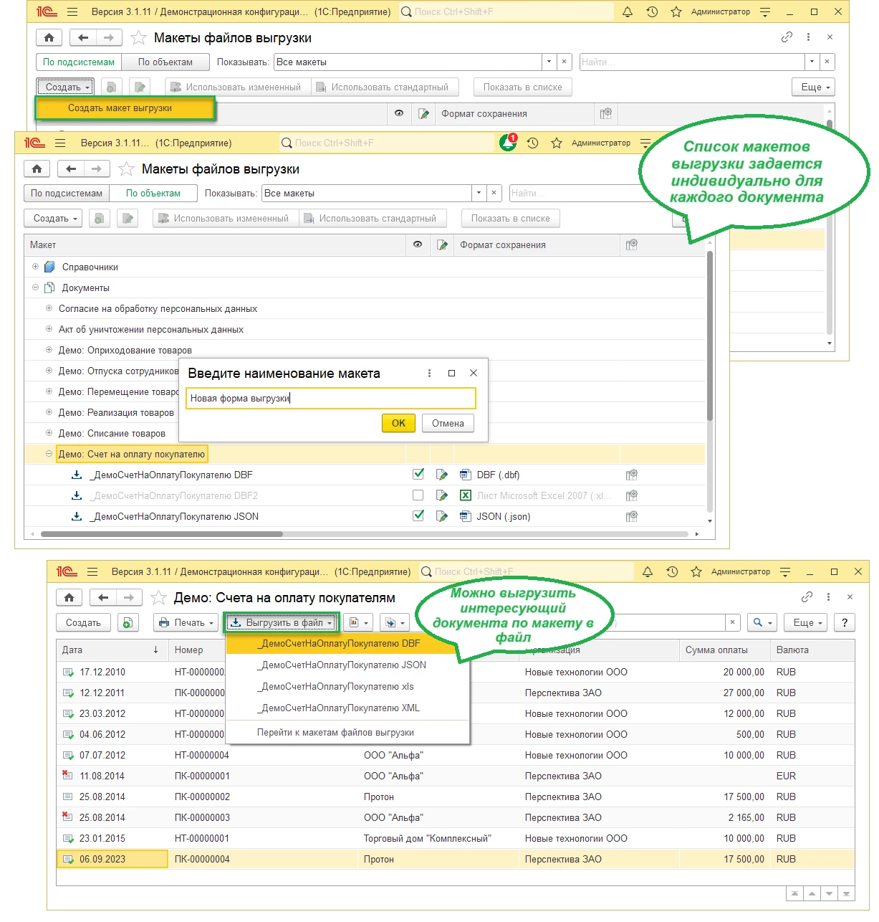The height and width of the screenshot is (922, 879).
Task: Collapse Демо: Счет на оплату покупателю node
Action: click(49, 454)
